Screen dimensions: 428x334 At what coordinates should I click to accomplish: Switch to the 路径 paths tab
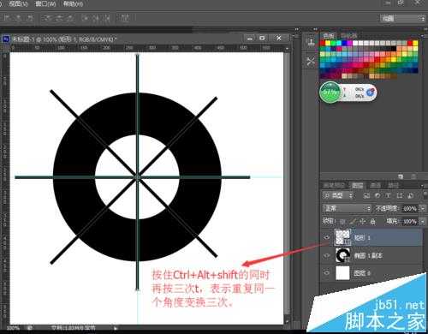point(393,186)
